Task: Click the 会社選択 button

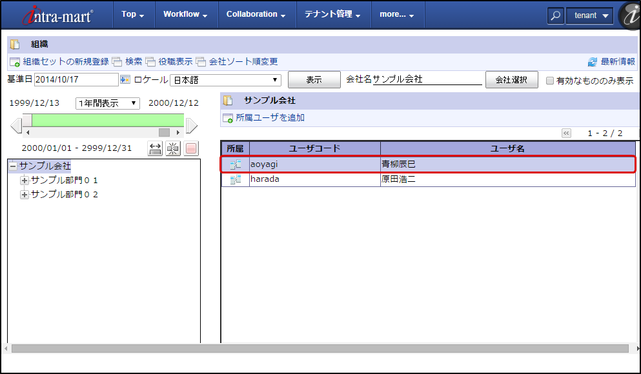Action: [511, 79]
